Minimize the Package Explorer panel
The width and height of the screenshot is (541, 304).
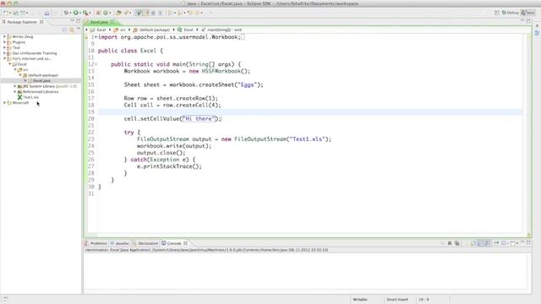pyautogui.click(x=73, y=21)
